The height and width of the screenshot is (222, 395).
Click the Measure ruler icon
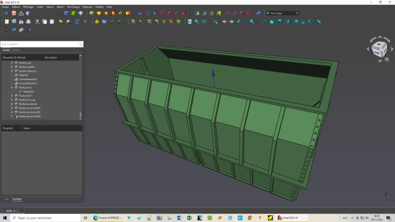click(319, 22)
